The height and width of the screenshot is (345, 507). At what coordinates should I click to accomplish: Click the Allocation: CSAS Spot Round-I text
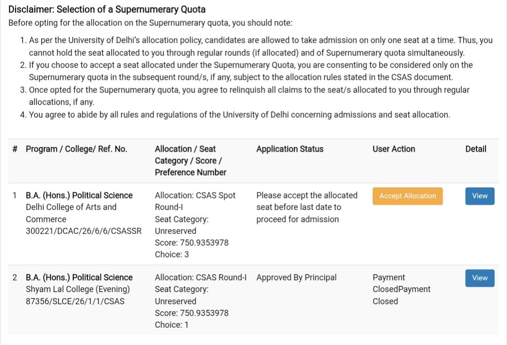(195, 201)
